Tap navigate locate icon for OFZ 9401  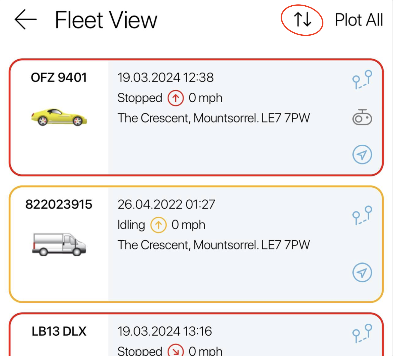(362, 154)
